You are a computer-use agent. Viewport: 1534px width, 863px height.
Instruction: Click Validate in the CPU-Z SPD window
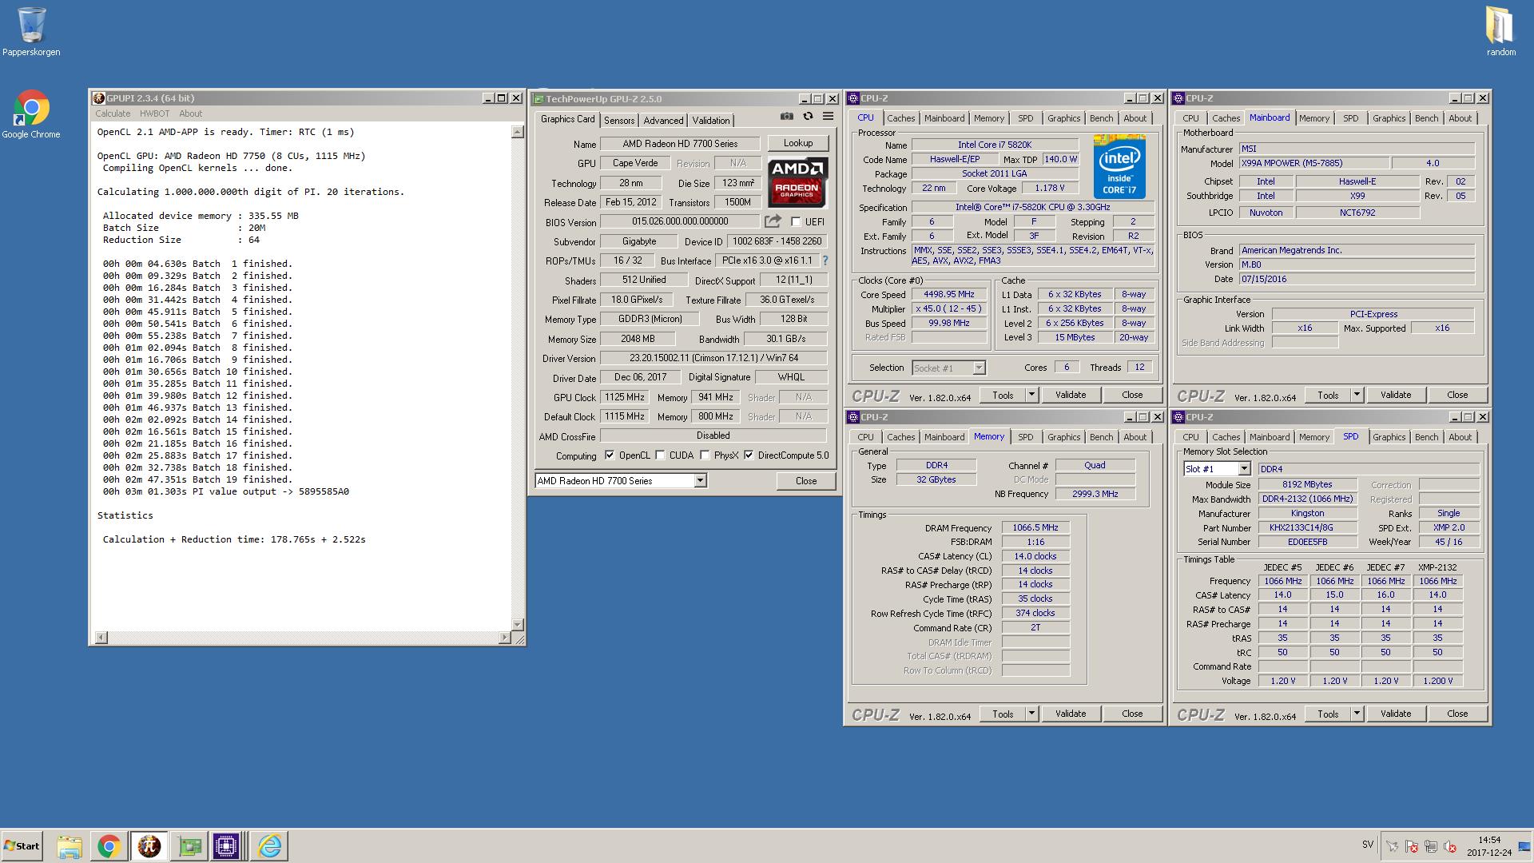pos(1395,714)
